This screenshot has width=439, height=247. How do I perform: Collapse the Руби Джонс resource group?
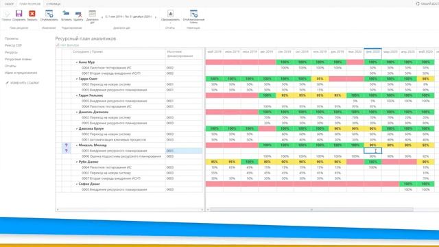pyautogui.click(x=76, y=162)
